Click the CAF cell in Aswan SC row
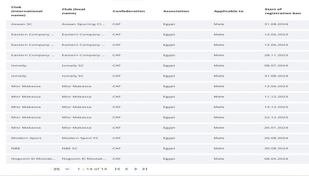 point(117,24)
